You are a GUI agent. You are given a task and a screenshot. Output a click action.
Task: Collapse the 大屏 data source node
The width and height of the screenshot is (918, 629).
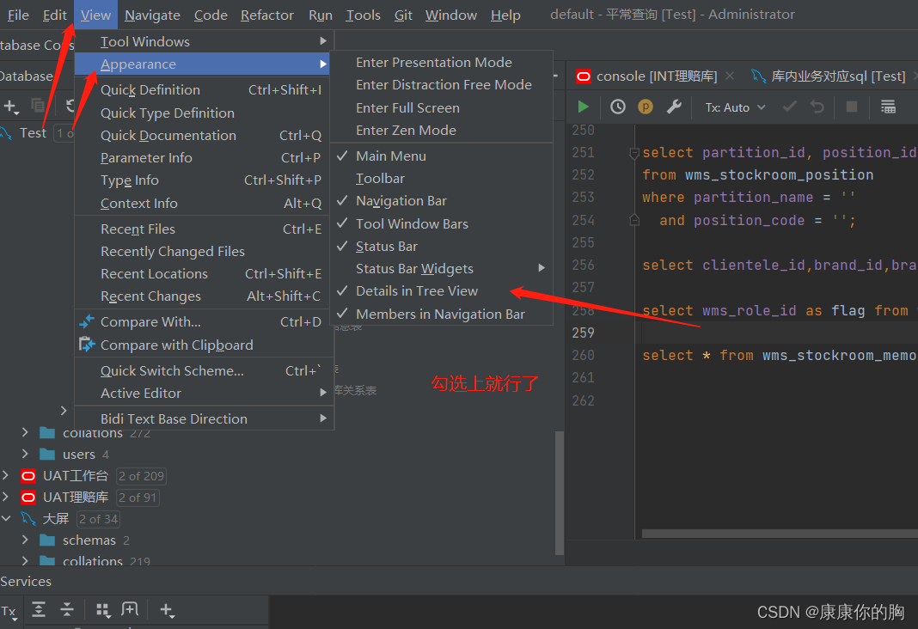click(7, 518)
